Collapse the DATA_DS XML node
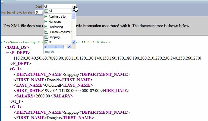The height and width of the screenshot is (121, 208). click(3, 47)
